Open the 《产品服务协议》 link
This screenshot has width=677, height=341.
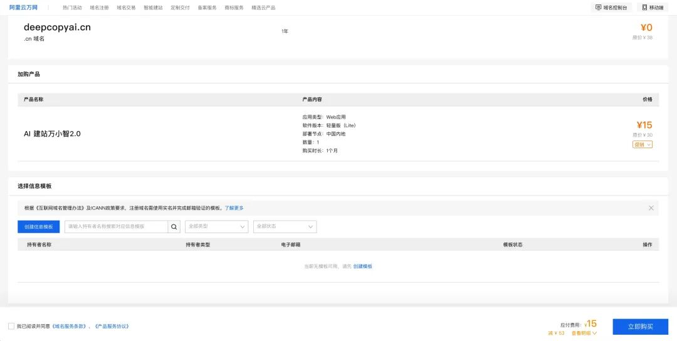click(x=111, y=327)
